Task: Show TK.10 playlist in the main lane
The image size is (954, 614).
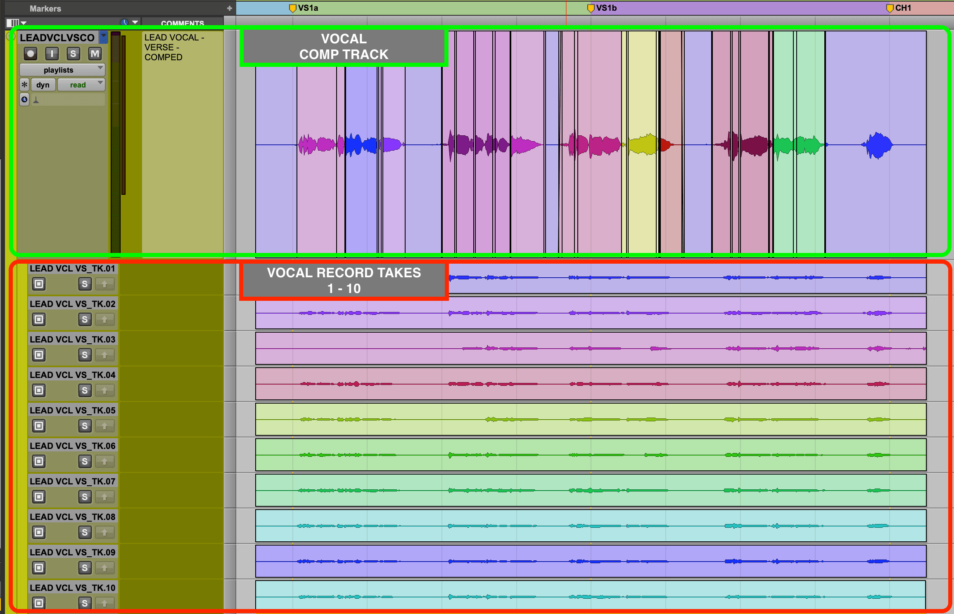Action: click(x=39, y=603)
